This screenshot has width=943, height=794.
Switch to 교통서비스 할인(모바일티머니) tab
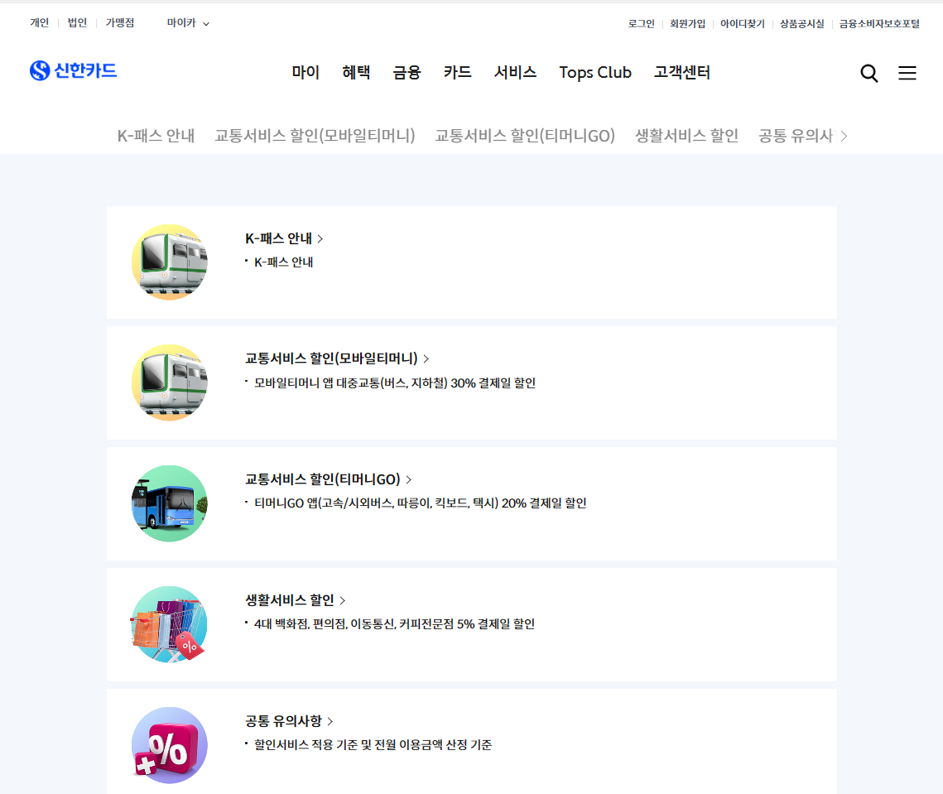pos(315,136)
